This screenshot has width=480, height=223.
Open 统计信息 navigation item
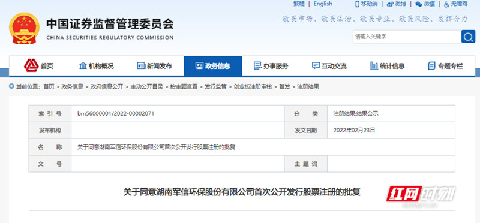pyautogui.click(x=387, y=66)
